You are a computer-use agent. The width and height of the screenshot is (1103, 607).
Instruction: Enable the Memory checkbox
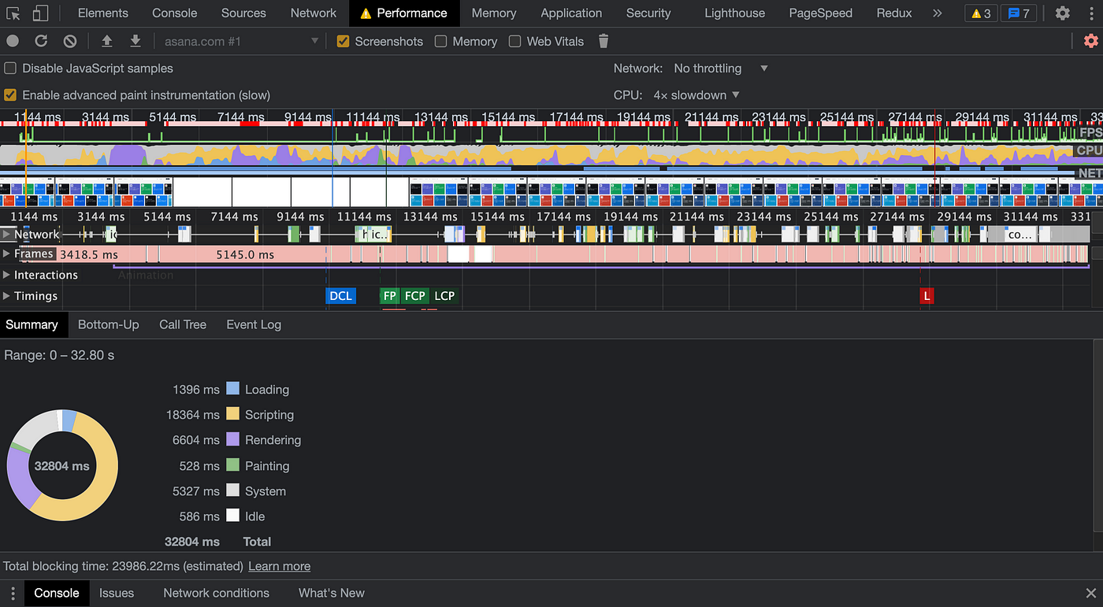coord(441,41)
